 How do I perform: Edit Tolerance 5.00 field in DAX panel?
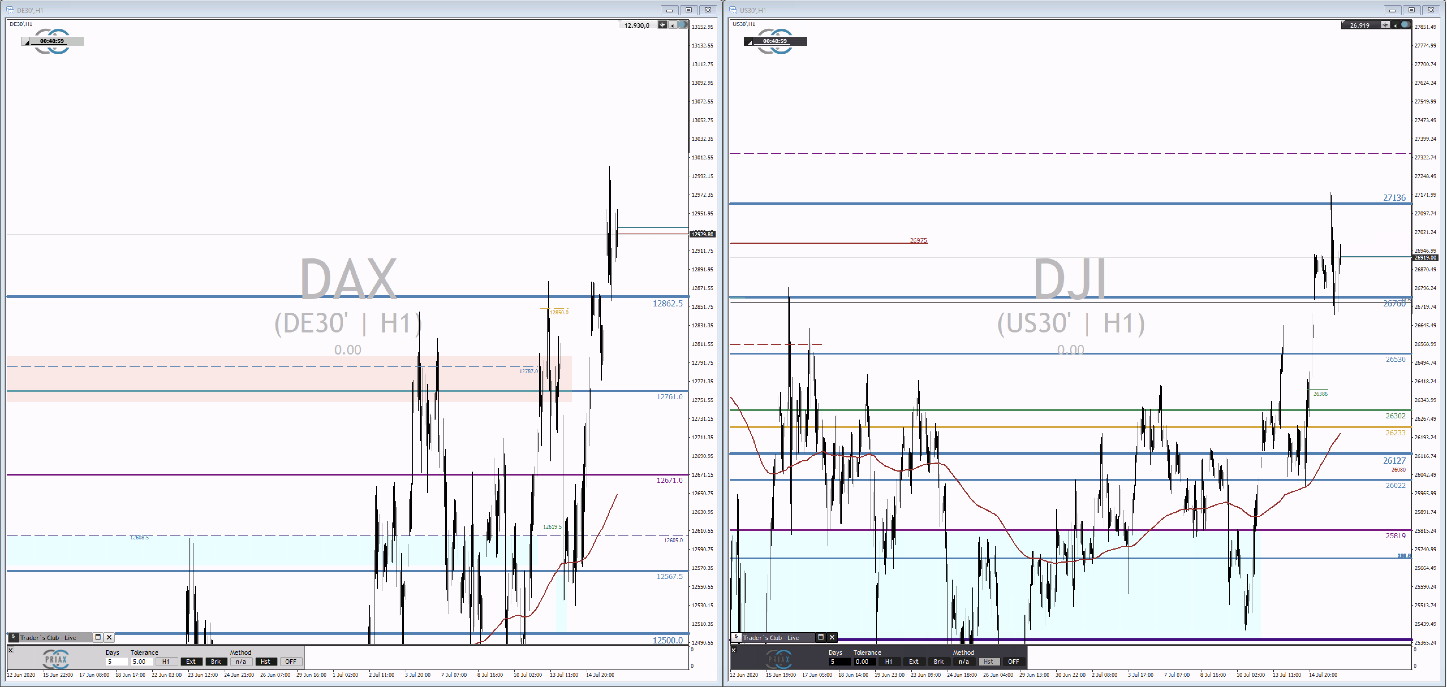pos(141,662)
